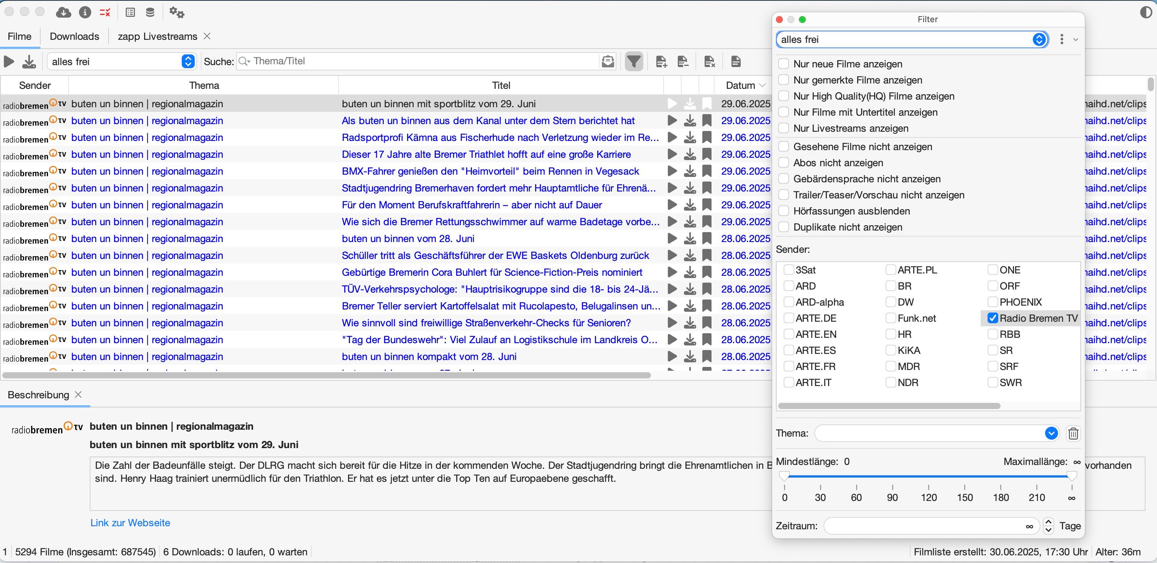Image resolution: width=1157 pixels, height=563 pixels.
Task: Click the Zeitraum input field
Action: tap(932, 526)
